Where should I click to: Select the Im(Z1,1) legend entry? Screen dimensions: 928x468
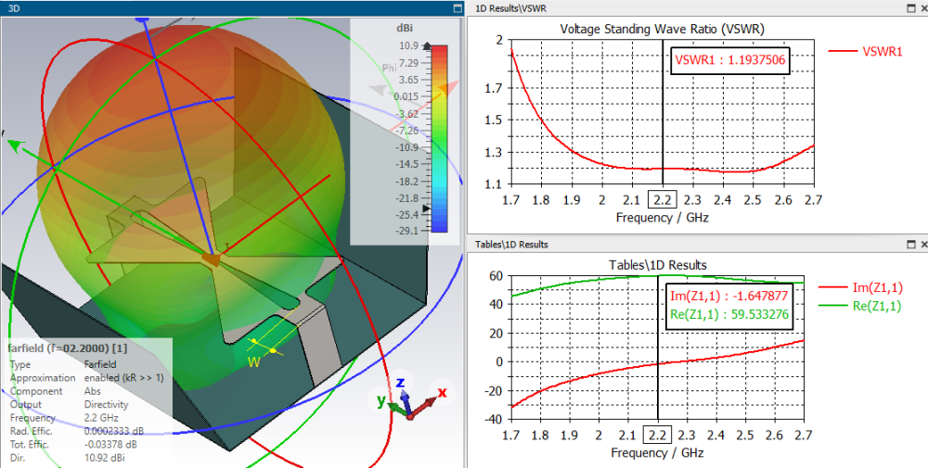point(860,287)
